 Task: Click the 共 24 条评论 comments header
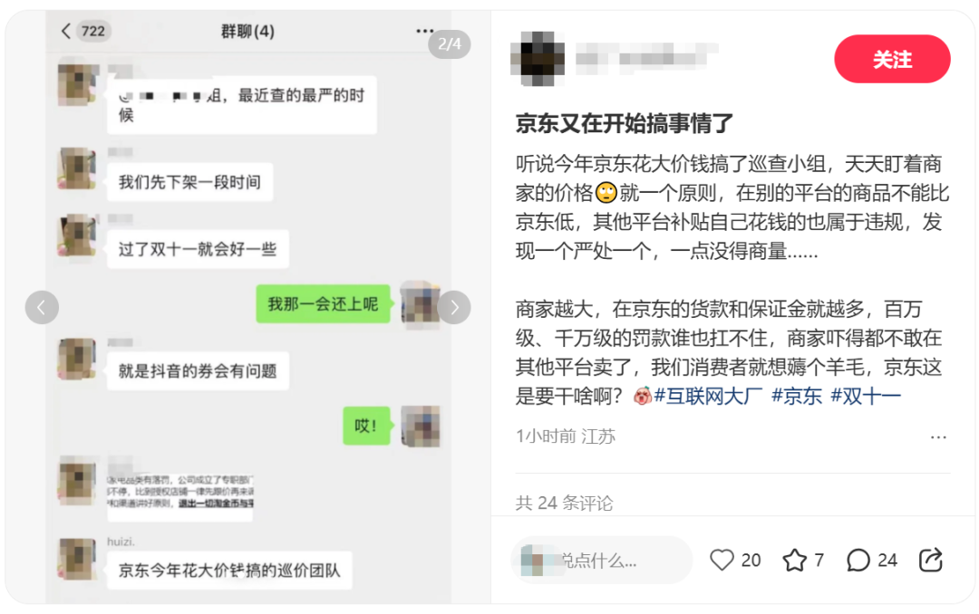(x=564, y=503)
